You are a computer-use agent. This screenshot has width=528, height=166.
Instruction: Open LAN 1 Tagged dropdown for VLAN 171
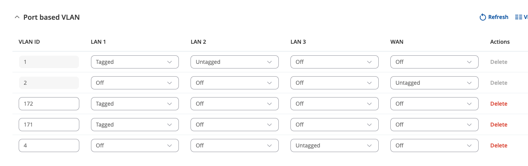pyautogui.click(x=135, y=125)
